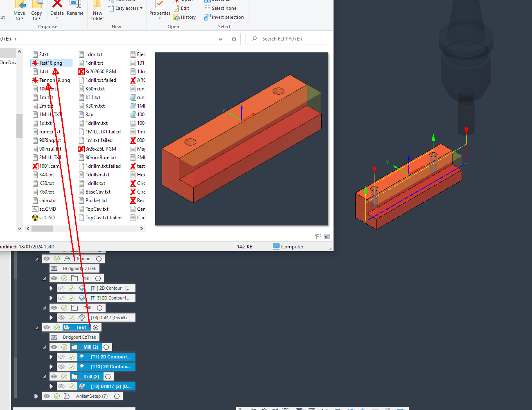
Task: Select the TopCav.txt.failed file
Action: click(100, 218)
